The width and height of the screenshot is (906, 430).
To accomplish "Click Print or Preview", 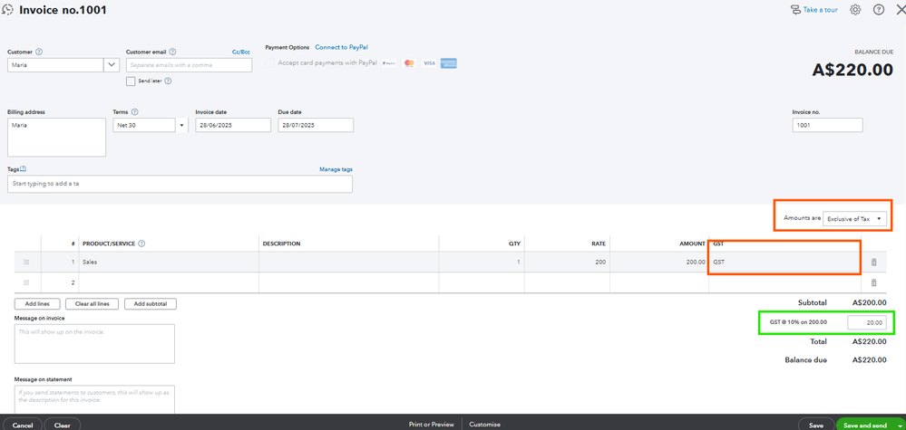I will 432,425.
